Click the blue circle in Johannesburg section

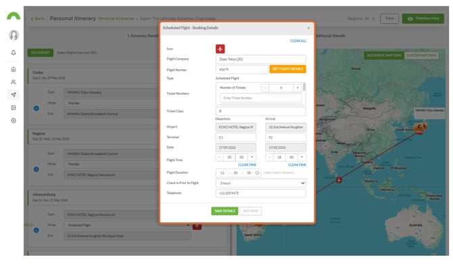(x=37, y=230)
